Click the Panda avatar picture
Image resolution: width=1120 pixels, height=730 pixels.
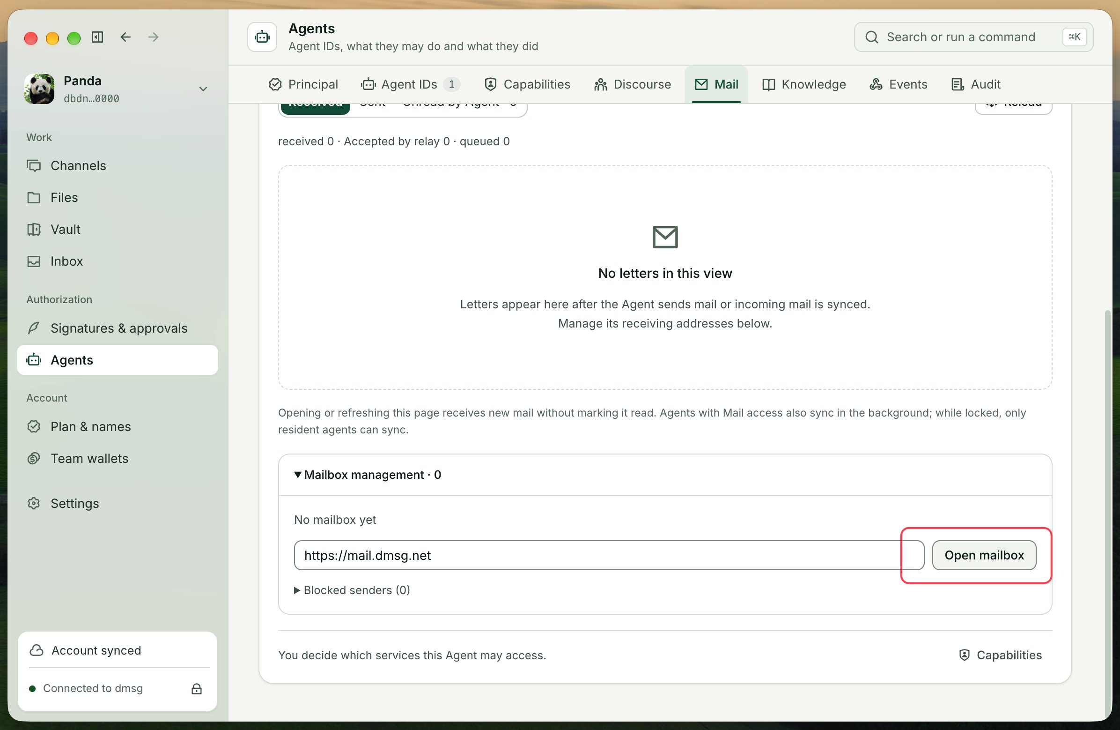[39, 89]
